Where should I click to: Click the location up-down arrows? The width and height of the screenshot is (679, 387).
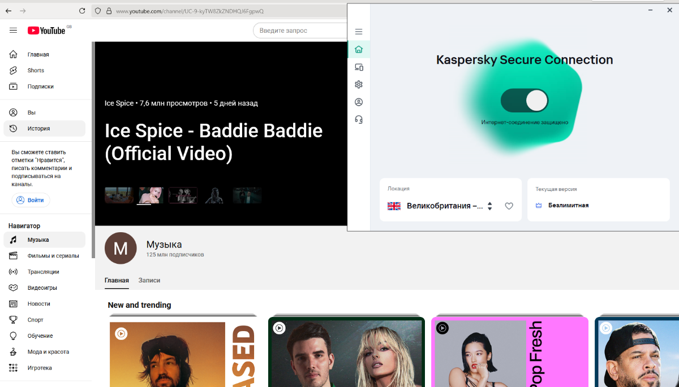(490, 206)
